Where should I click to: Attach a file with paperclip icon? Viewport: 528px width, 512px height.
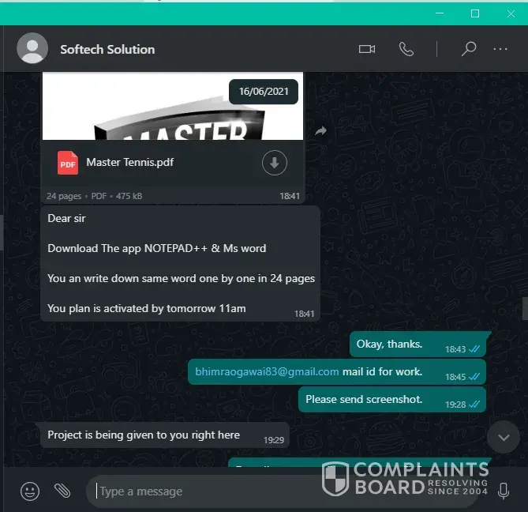coord(62,491)
